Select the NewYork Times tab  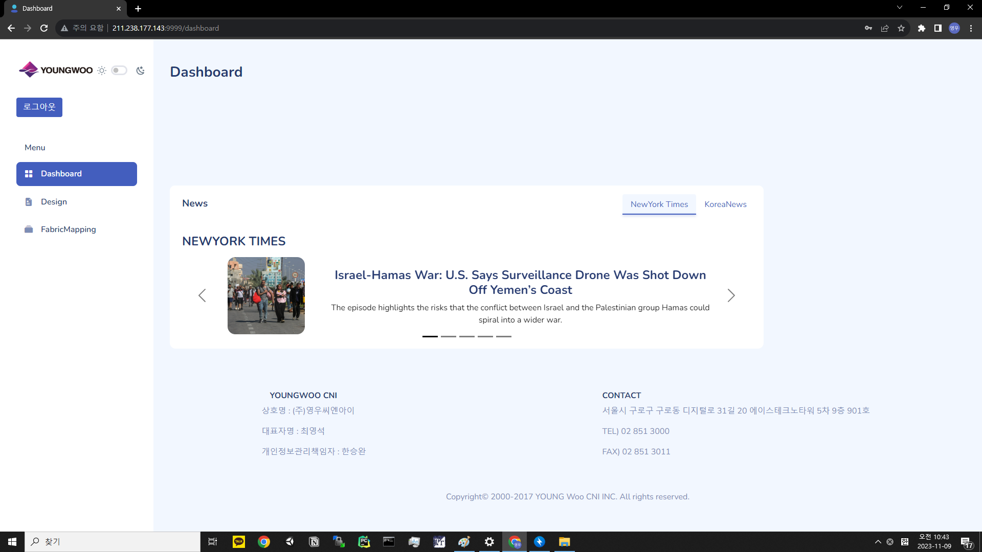(x=659, y=204)
